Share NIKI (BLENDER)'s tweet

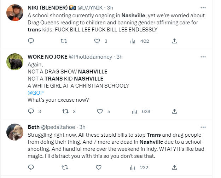point(174,41)
